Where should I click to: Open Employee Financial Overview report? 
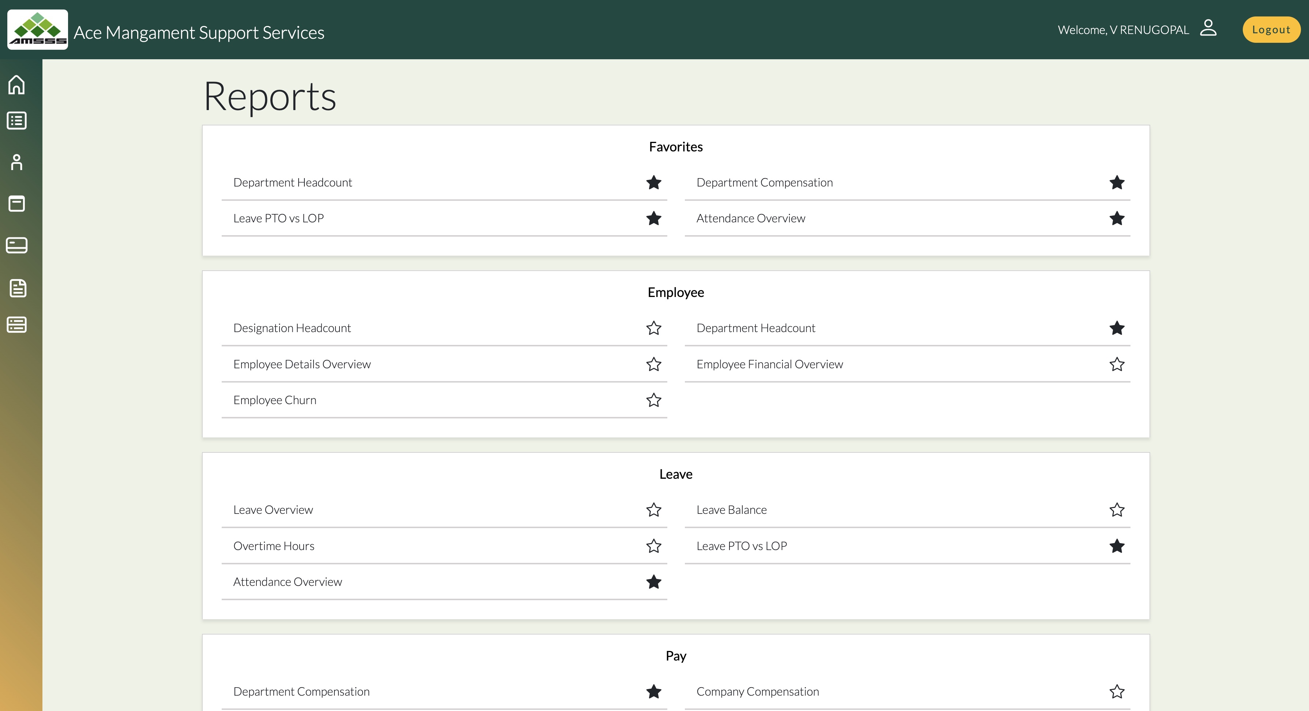point(769,364)
